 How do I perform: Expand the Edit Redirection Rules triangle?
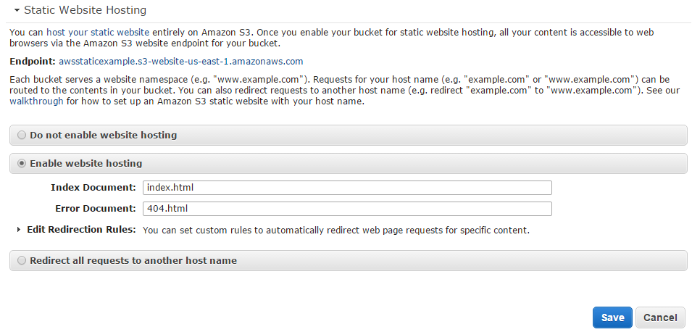[18, 230]
